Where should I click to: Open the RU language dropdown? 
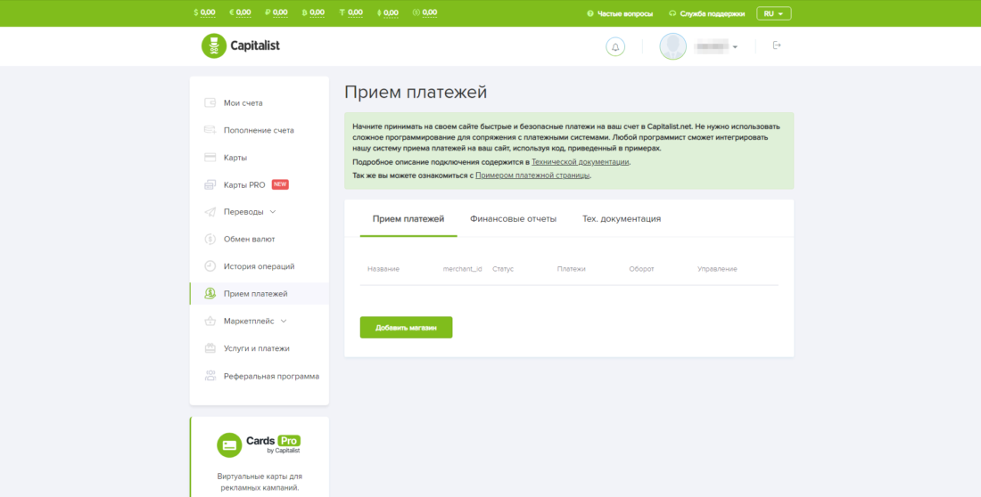tap(773, 13)
